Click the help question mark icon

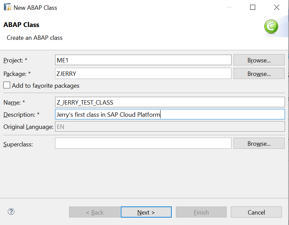point(11,212)
